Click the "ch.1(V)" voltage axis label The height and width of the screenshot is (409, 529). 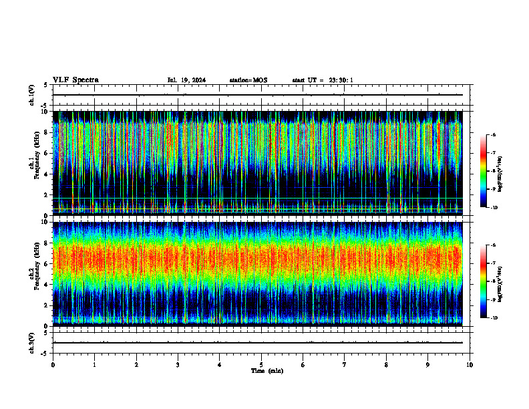click(32, 95)
